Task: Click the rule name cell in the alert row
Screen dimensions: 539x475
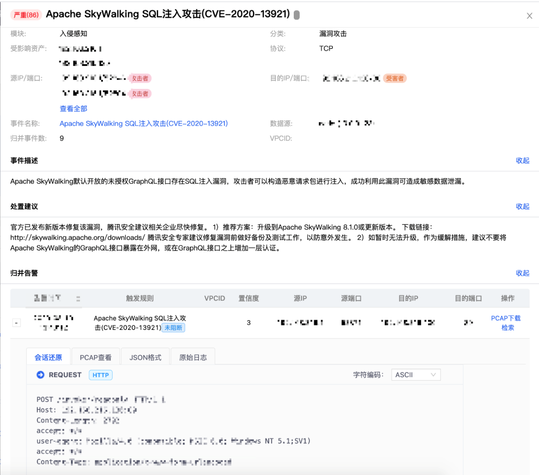Action: pos(140,323)
